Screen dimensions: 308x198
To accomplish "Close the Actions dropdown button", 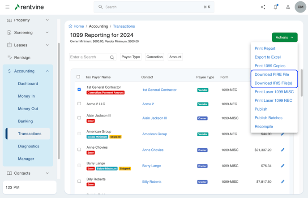I will (x=284, y=38).
